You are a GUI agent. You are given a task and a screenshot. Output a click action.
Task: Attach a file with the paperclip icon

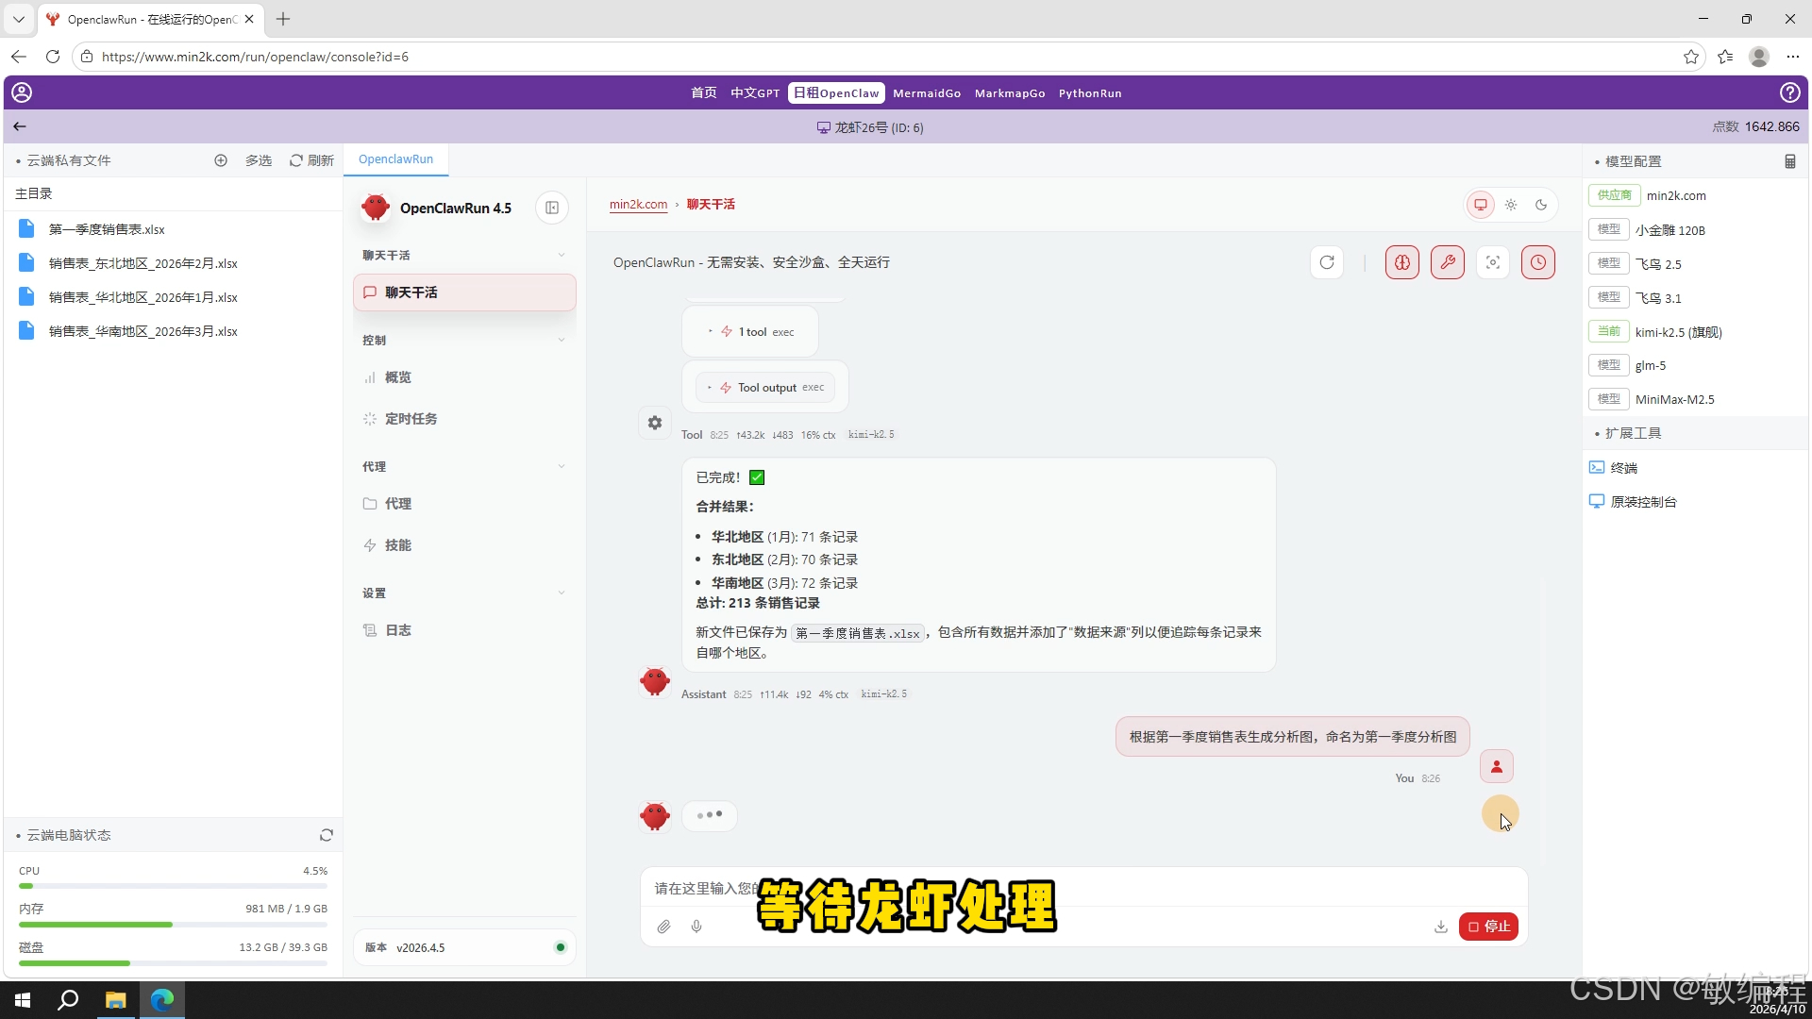[x=663, y=927]
